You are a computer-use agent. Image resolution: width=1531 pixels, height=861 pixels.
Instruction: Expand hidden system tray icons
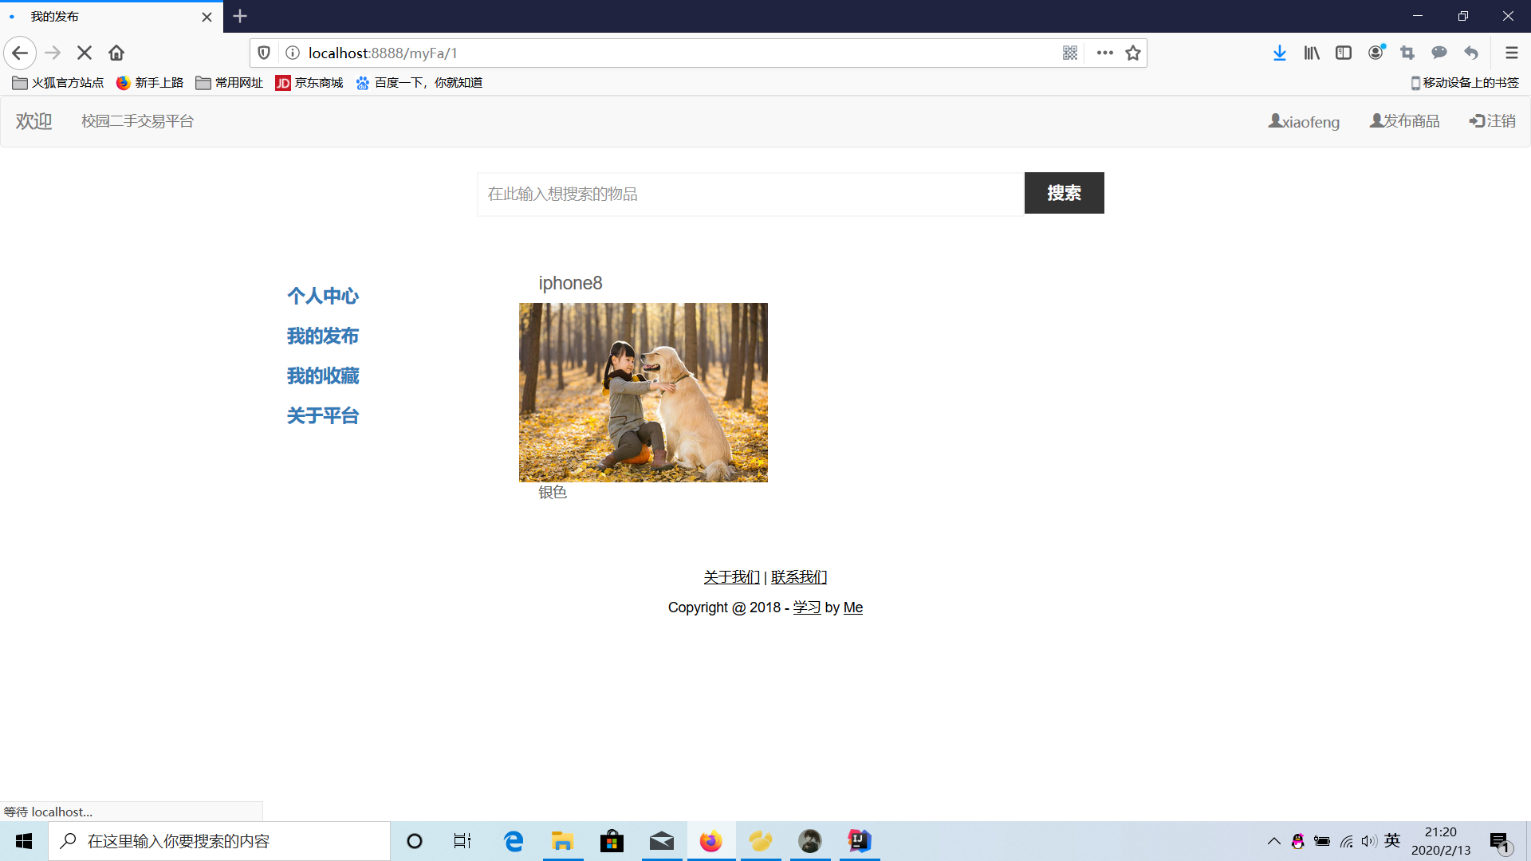[1273, 841]
